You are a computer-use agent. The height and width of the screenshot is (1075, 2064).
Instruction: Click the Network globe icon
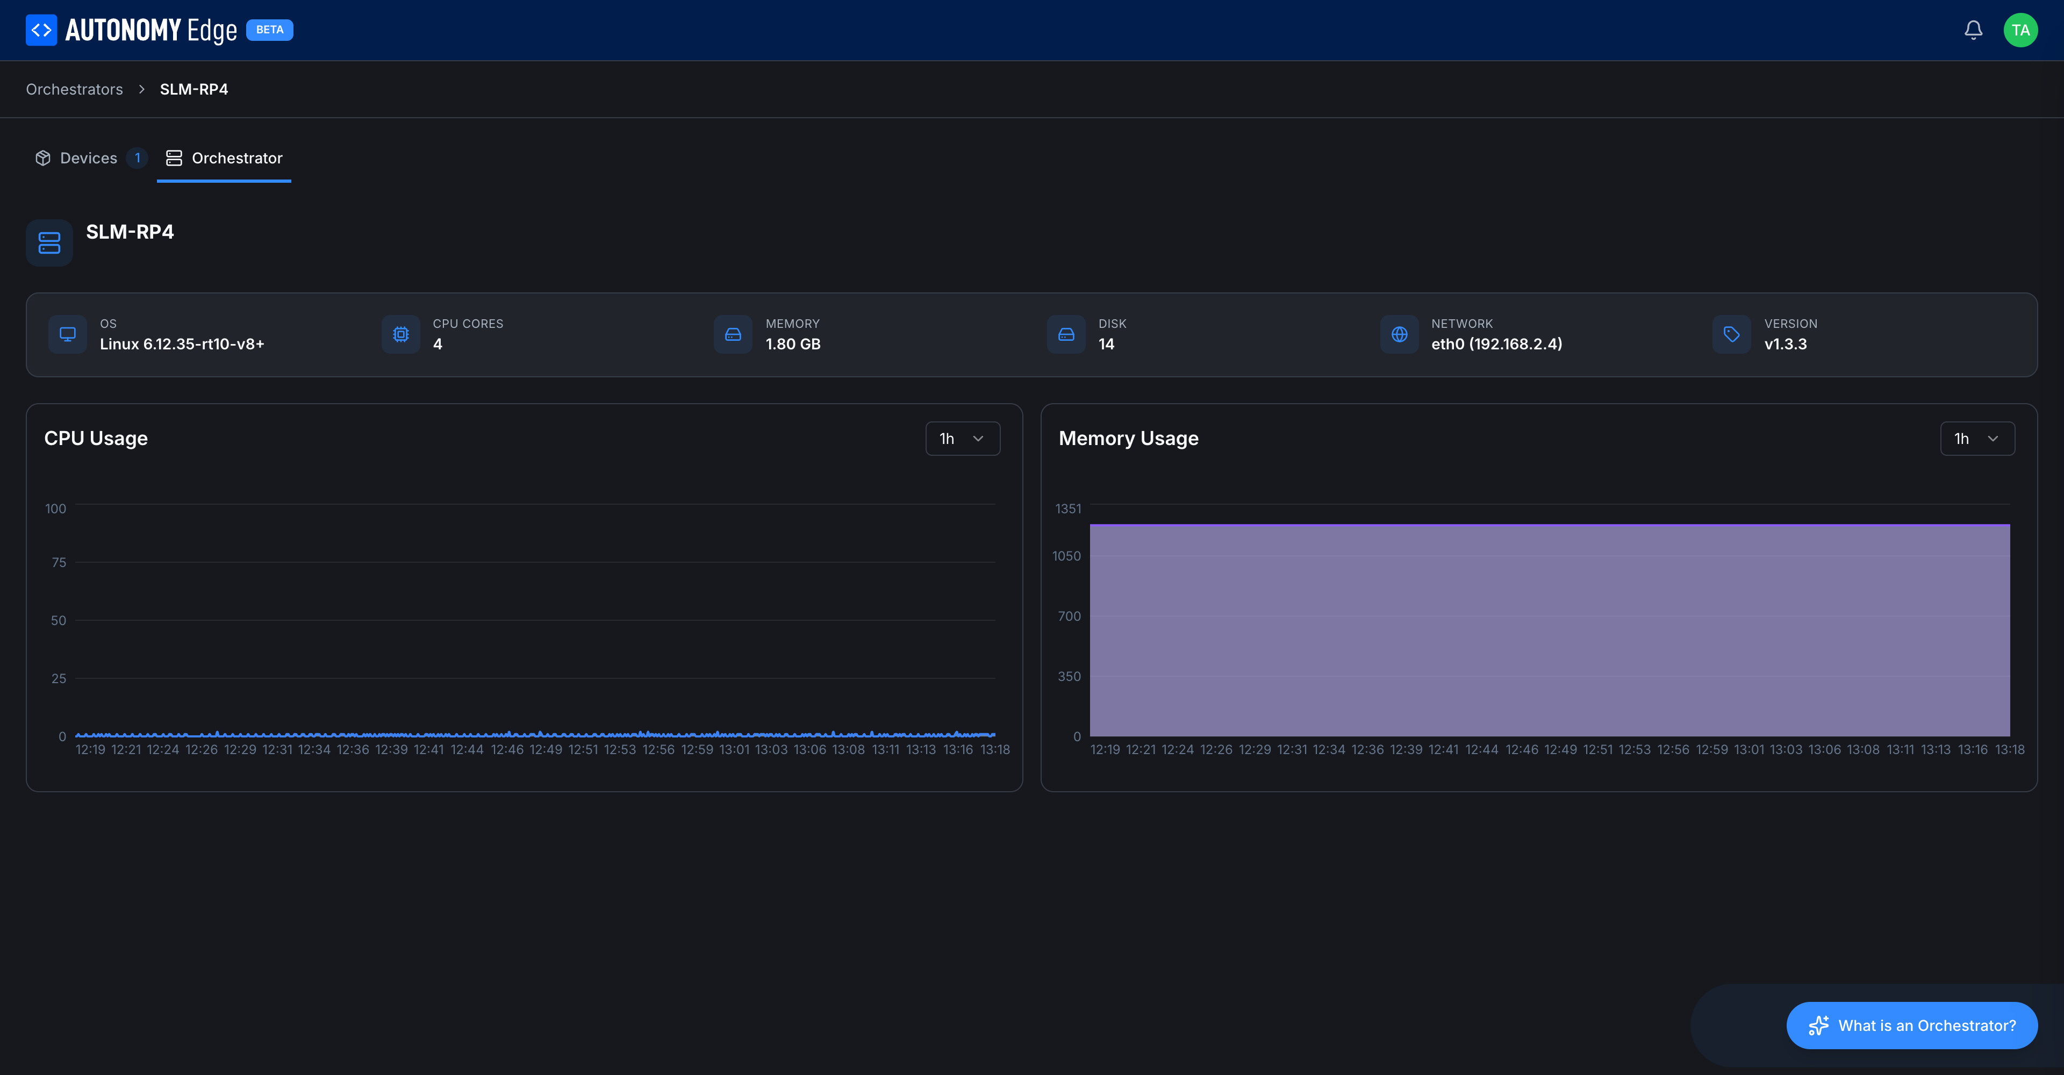[1400, 334]
